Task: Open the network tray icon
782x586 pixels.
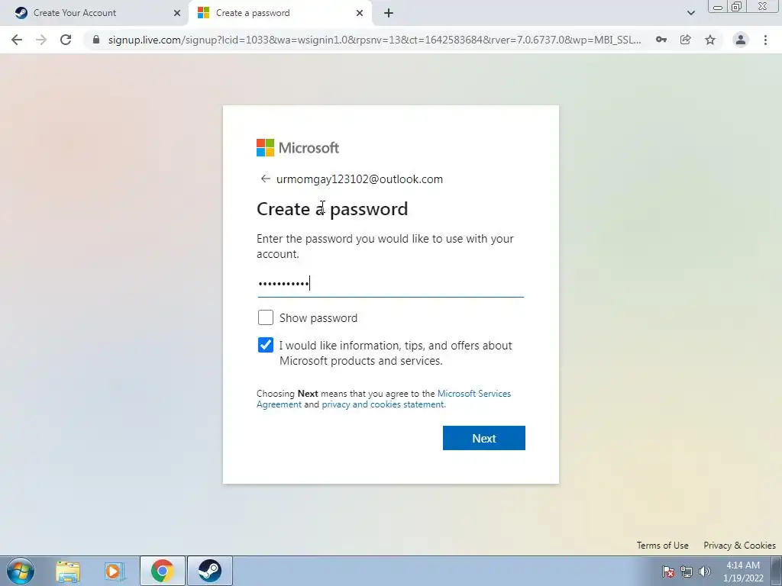Action: 687,572
